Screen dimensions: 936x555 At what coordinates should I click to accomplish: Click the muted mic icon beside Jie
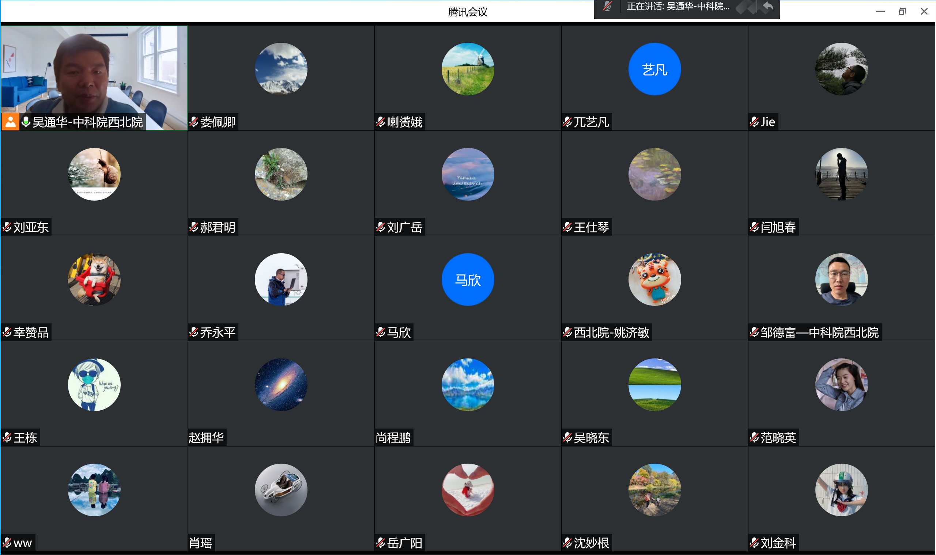754,122
